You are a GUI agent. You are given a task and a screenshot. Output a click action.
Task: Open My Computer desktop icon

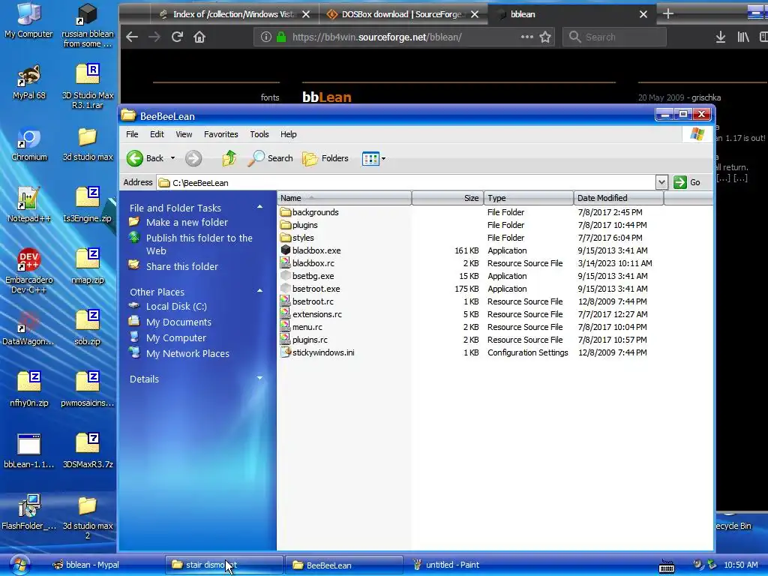click(x=28, y=20)
